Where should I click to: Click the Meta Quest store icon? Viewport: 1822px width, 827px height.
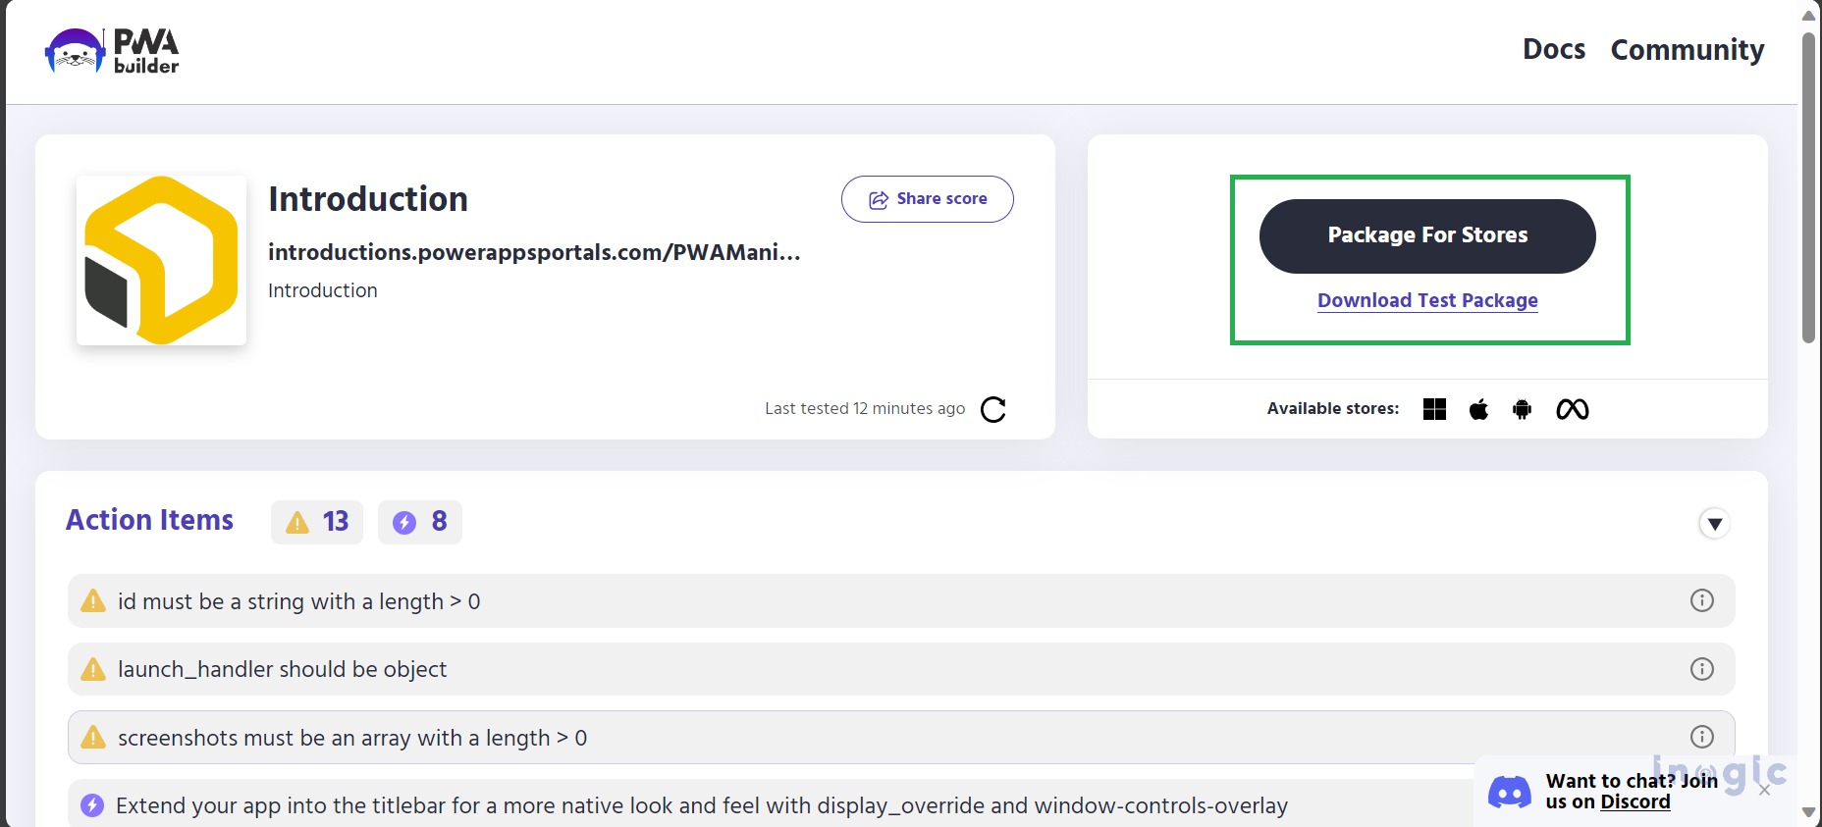1572,409
